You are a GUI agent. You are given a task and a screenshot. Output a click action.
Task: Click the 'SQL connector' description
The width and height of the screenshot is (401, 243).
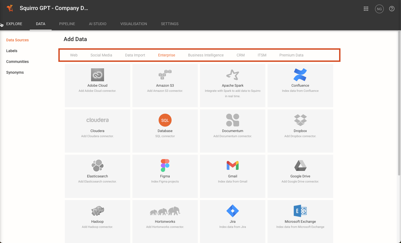click(165, 136)
